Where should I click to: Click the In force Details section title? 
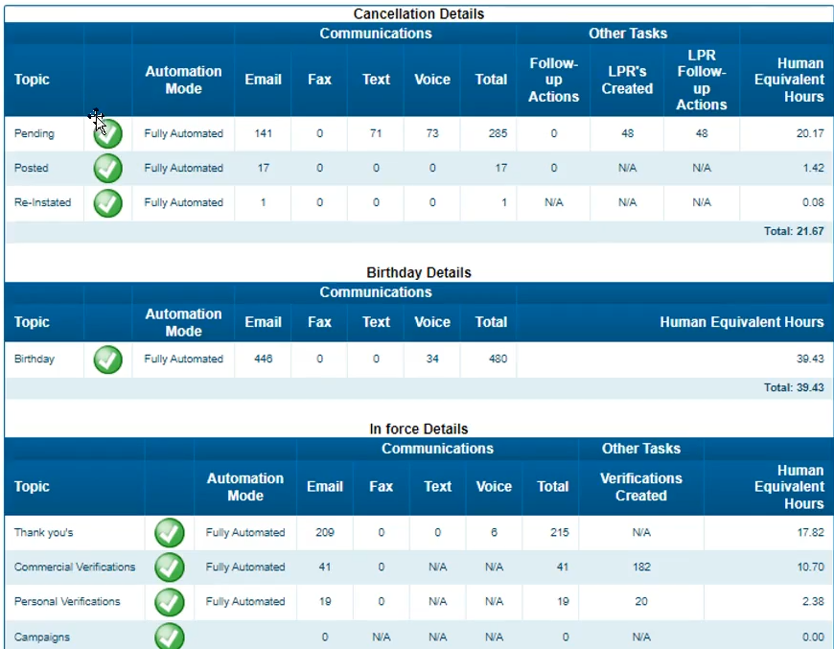click(419, 429)
